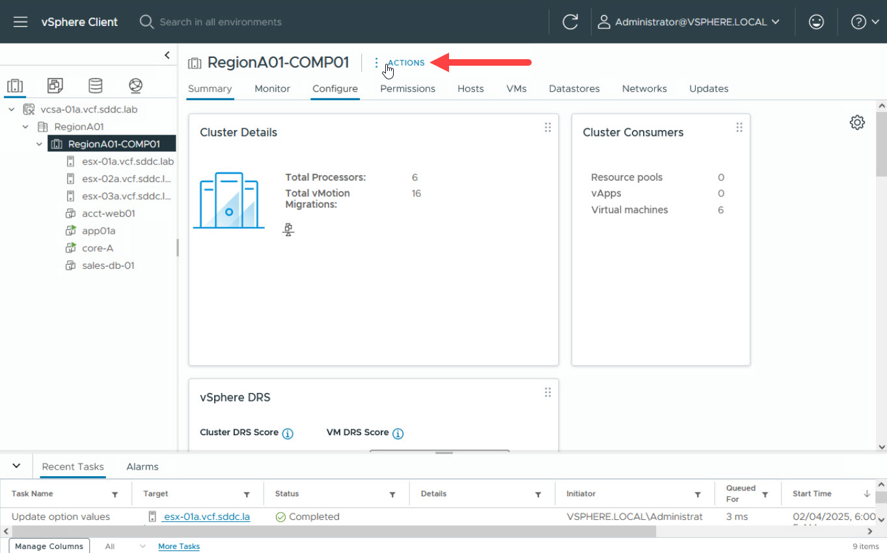Click the search magnifier icon
Viewport: 887px width, 553px height.
[146, 21]
